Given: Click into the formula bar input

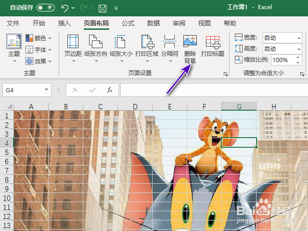Looking at the screenshot, I should pyautogui.click(x=214, y=90).
